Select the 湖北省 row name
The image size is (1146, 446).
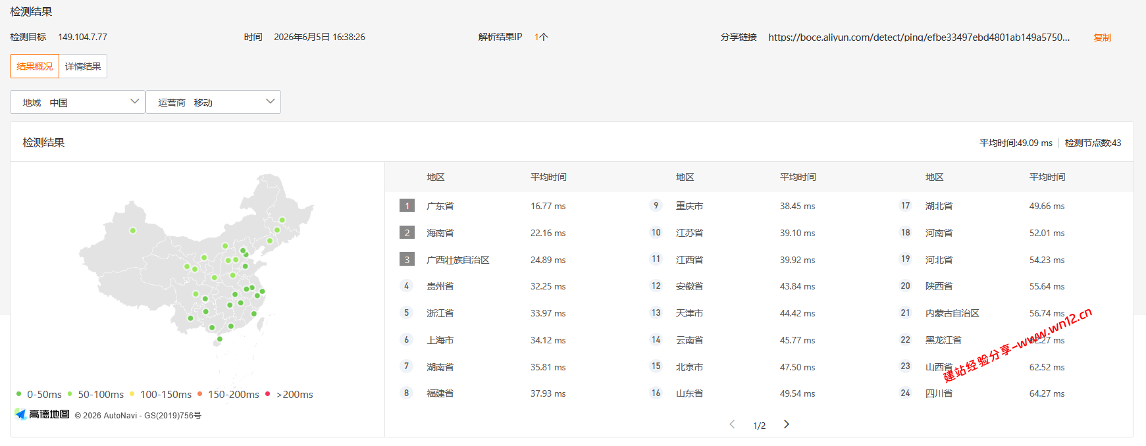[x=939, y=206]
